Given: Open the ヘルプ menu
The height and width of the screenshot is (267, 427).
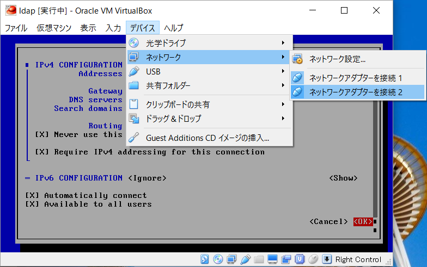Looking at the screenshot, I should click(173, 28).
